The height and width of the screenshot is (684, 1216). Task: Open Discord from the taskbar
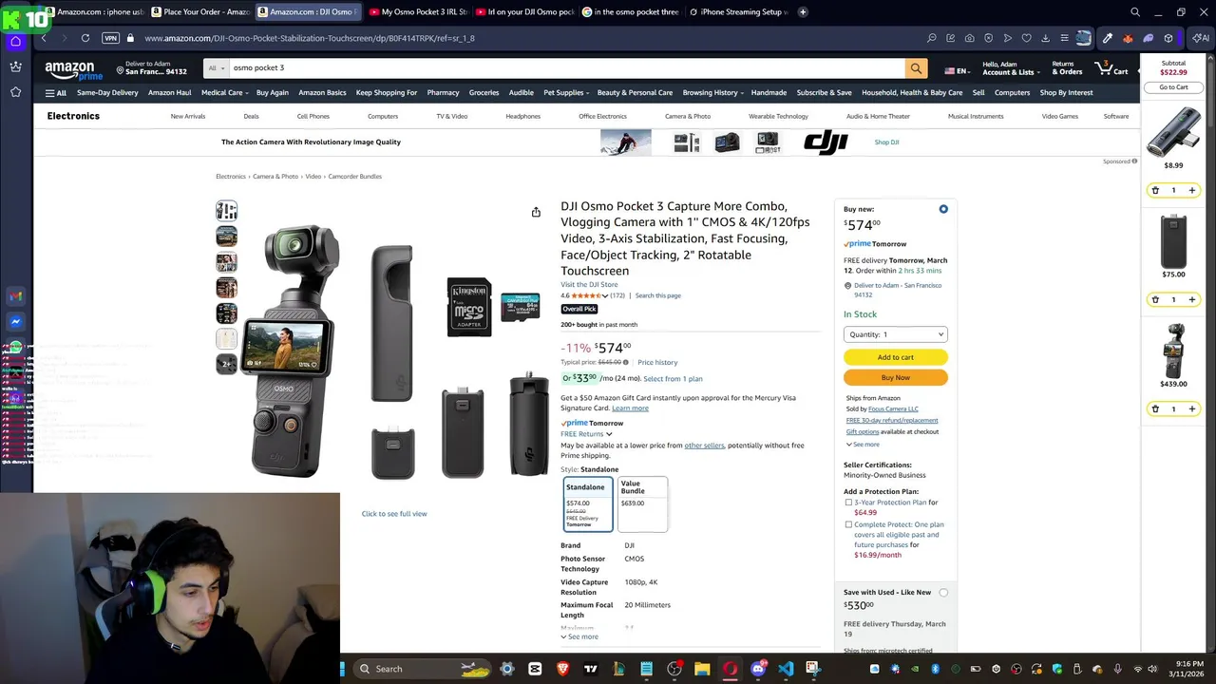(x=758, y=669)
